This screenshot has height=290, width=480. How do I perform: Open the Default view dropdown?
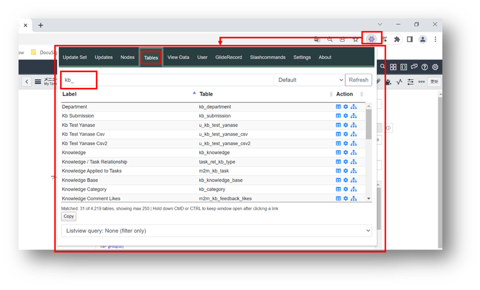click(x=309, y=80)
